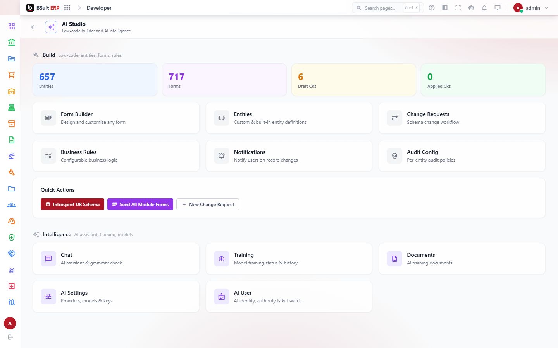The width and height of the screenshot is (558, 348).
Task: Toggle fullscreen mode icon
Action: coord(458,8)
